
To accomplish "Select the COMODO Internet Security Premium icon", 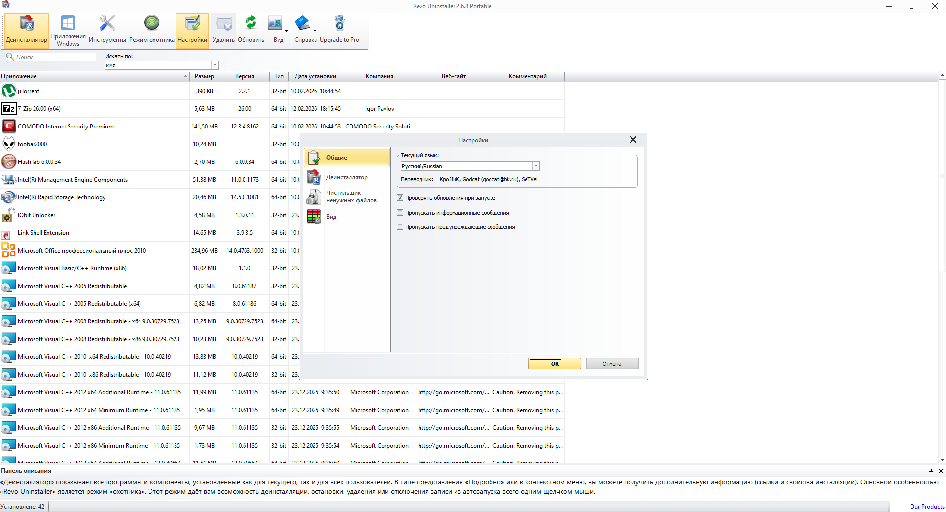I will tap(9, 127).
